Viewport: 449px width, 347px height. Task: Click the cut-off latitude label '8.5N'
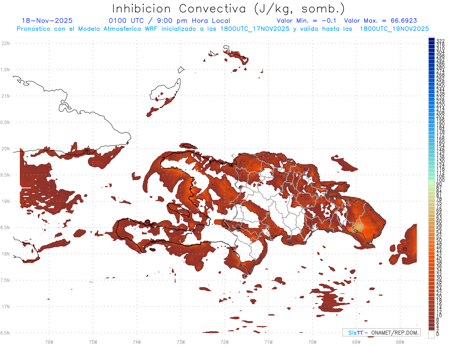coord(5,228)
